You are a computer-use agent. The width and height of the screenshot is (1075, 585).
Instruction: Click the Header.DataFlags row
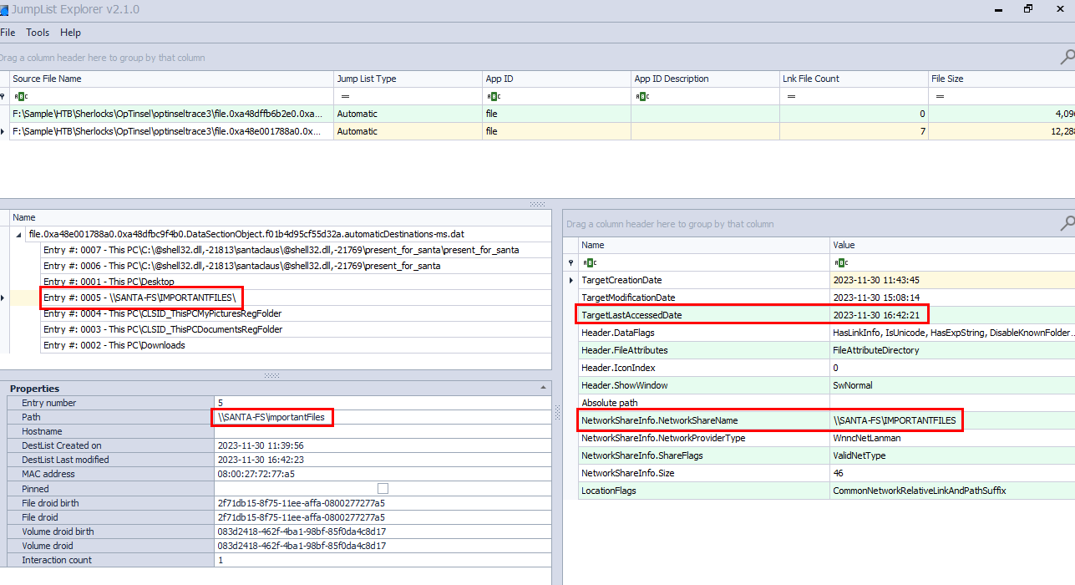coord(826,333)
